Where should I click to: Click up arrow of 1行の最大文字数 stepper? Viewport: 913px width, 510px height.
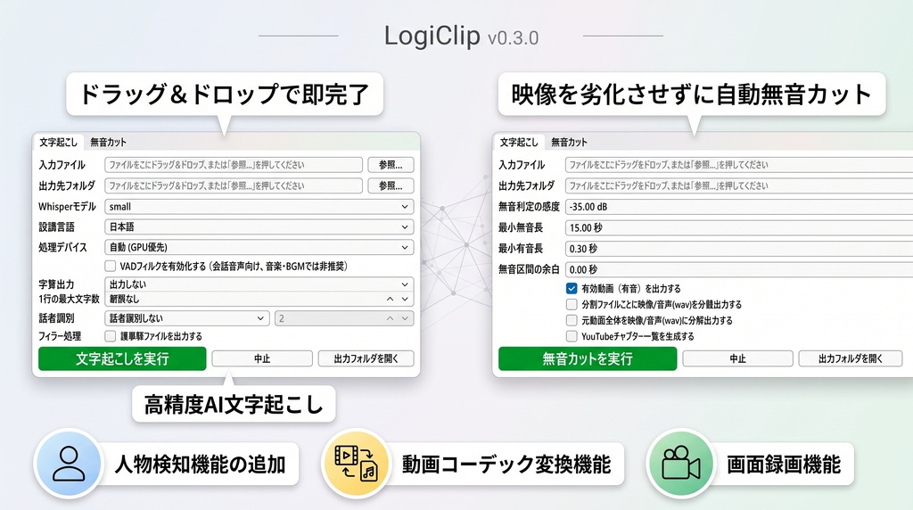point(391,299)
